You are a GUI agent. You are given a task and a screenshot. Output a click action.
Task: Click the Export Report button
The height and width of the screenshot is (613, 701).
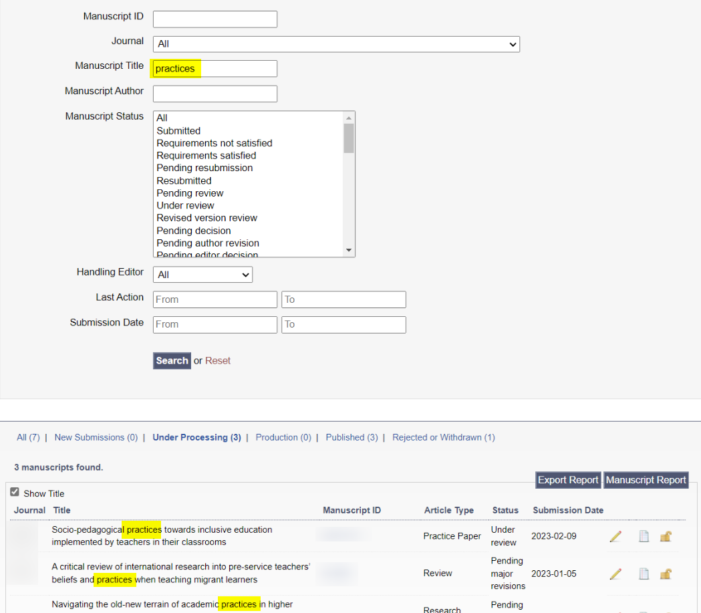568,480
